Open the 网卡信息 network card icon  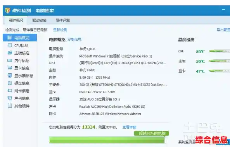pyautogui.click(x=10, y=91)
